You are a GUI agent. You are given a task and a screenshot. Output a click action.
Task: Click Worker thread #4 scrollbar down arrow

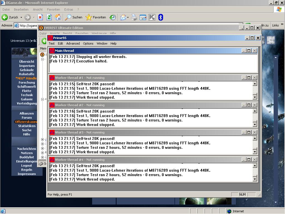(x=255, y=179)
